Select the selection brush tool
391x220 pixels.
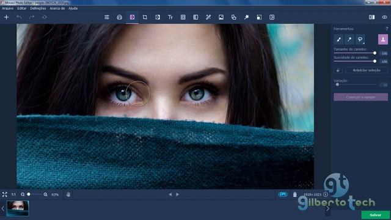pyautogui.click(x=338, y=39)
